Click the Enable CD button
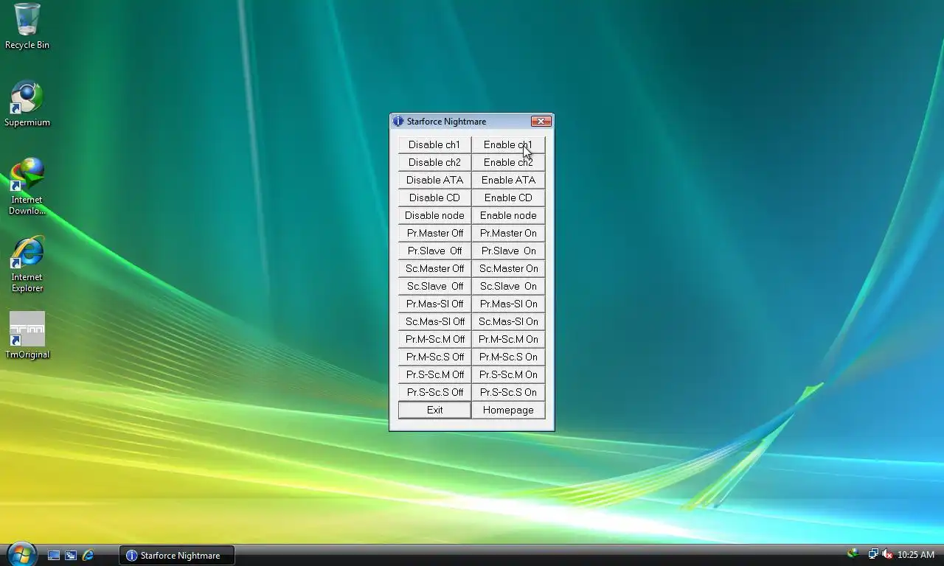 [x=508, y=198]
